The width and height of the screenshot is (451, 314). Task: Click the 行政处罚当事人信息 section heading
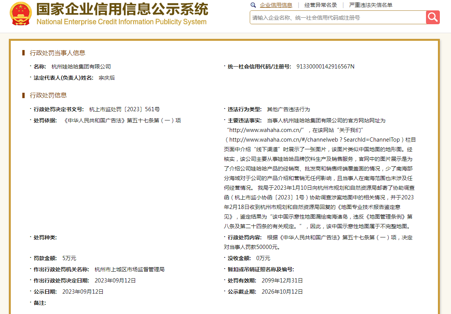coord(57,53)
